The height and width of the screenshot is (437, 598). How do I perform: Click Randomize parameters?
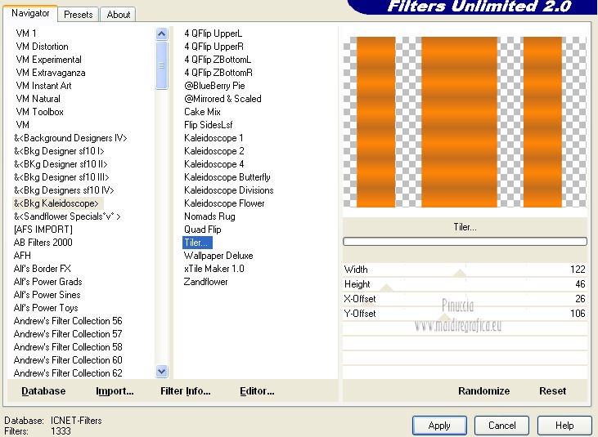tap(483, 391)
